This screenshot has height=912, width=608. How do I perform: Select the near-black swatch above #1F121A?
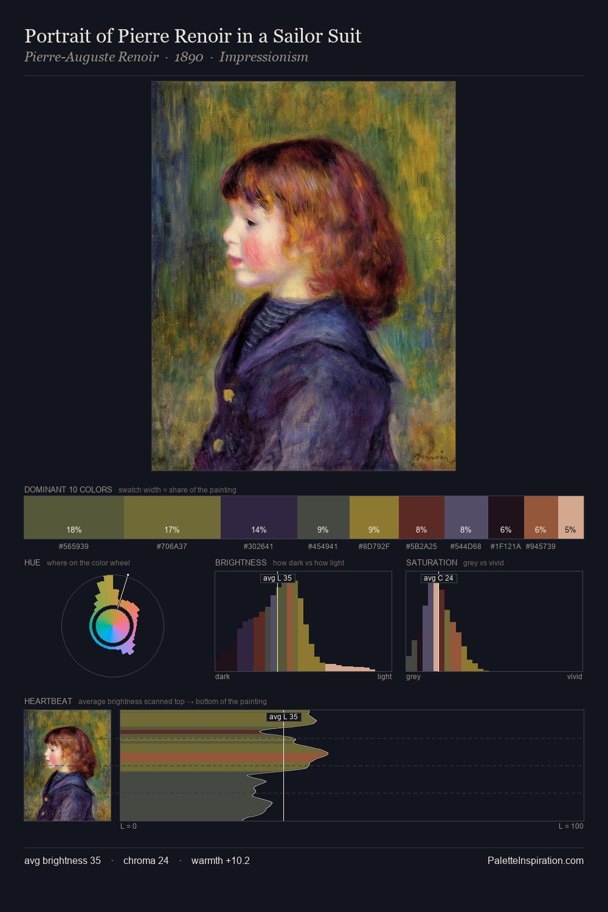[x=506, y=517]
